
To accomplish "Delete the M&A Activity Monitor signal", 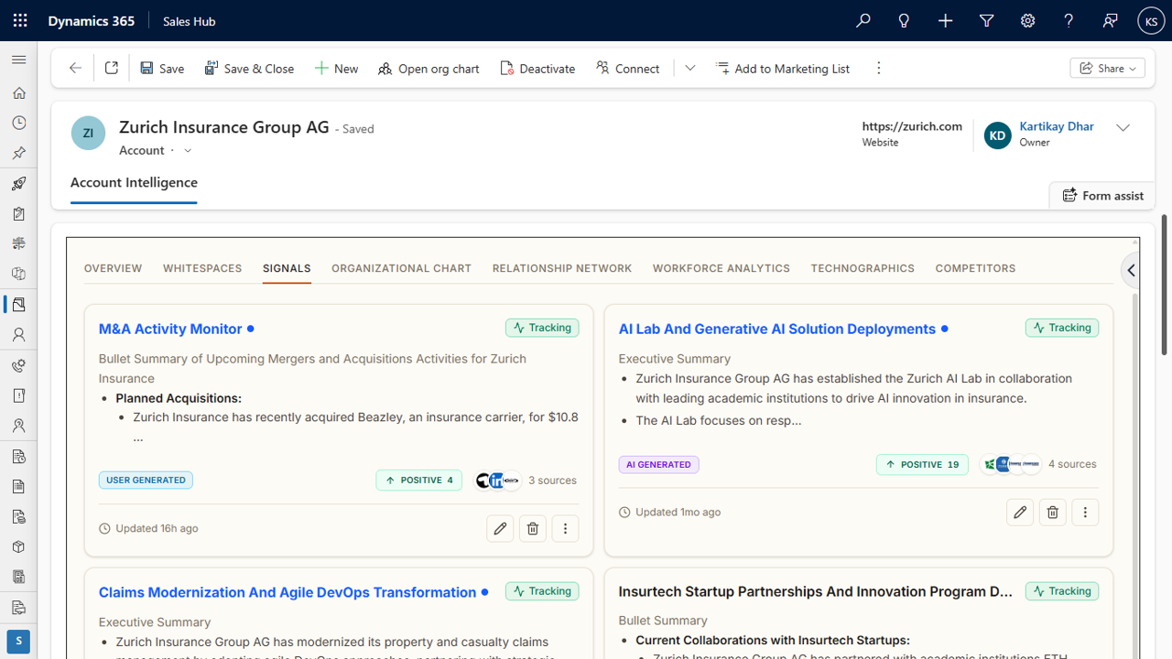I will tap(533, 528).
